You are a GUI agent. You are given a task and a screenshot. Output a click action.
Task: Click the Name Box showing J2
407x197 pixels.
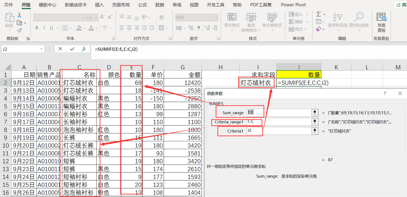[23, 49]
